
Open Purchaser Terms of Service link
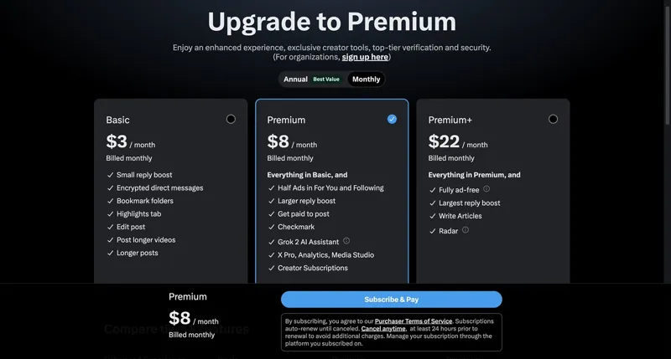414,321
